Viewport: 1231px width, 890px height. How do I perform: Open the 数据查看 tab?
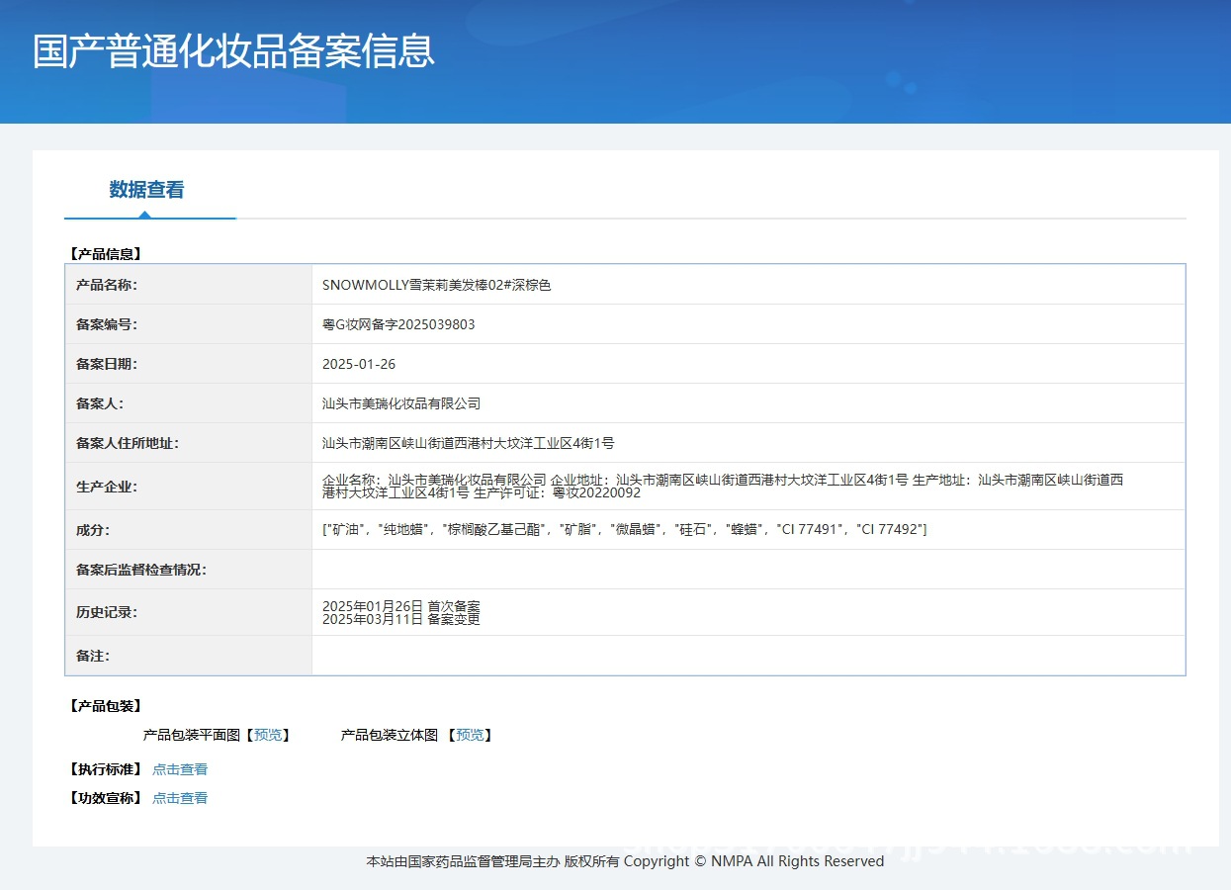(x=146, y=190)
